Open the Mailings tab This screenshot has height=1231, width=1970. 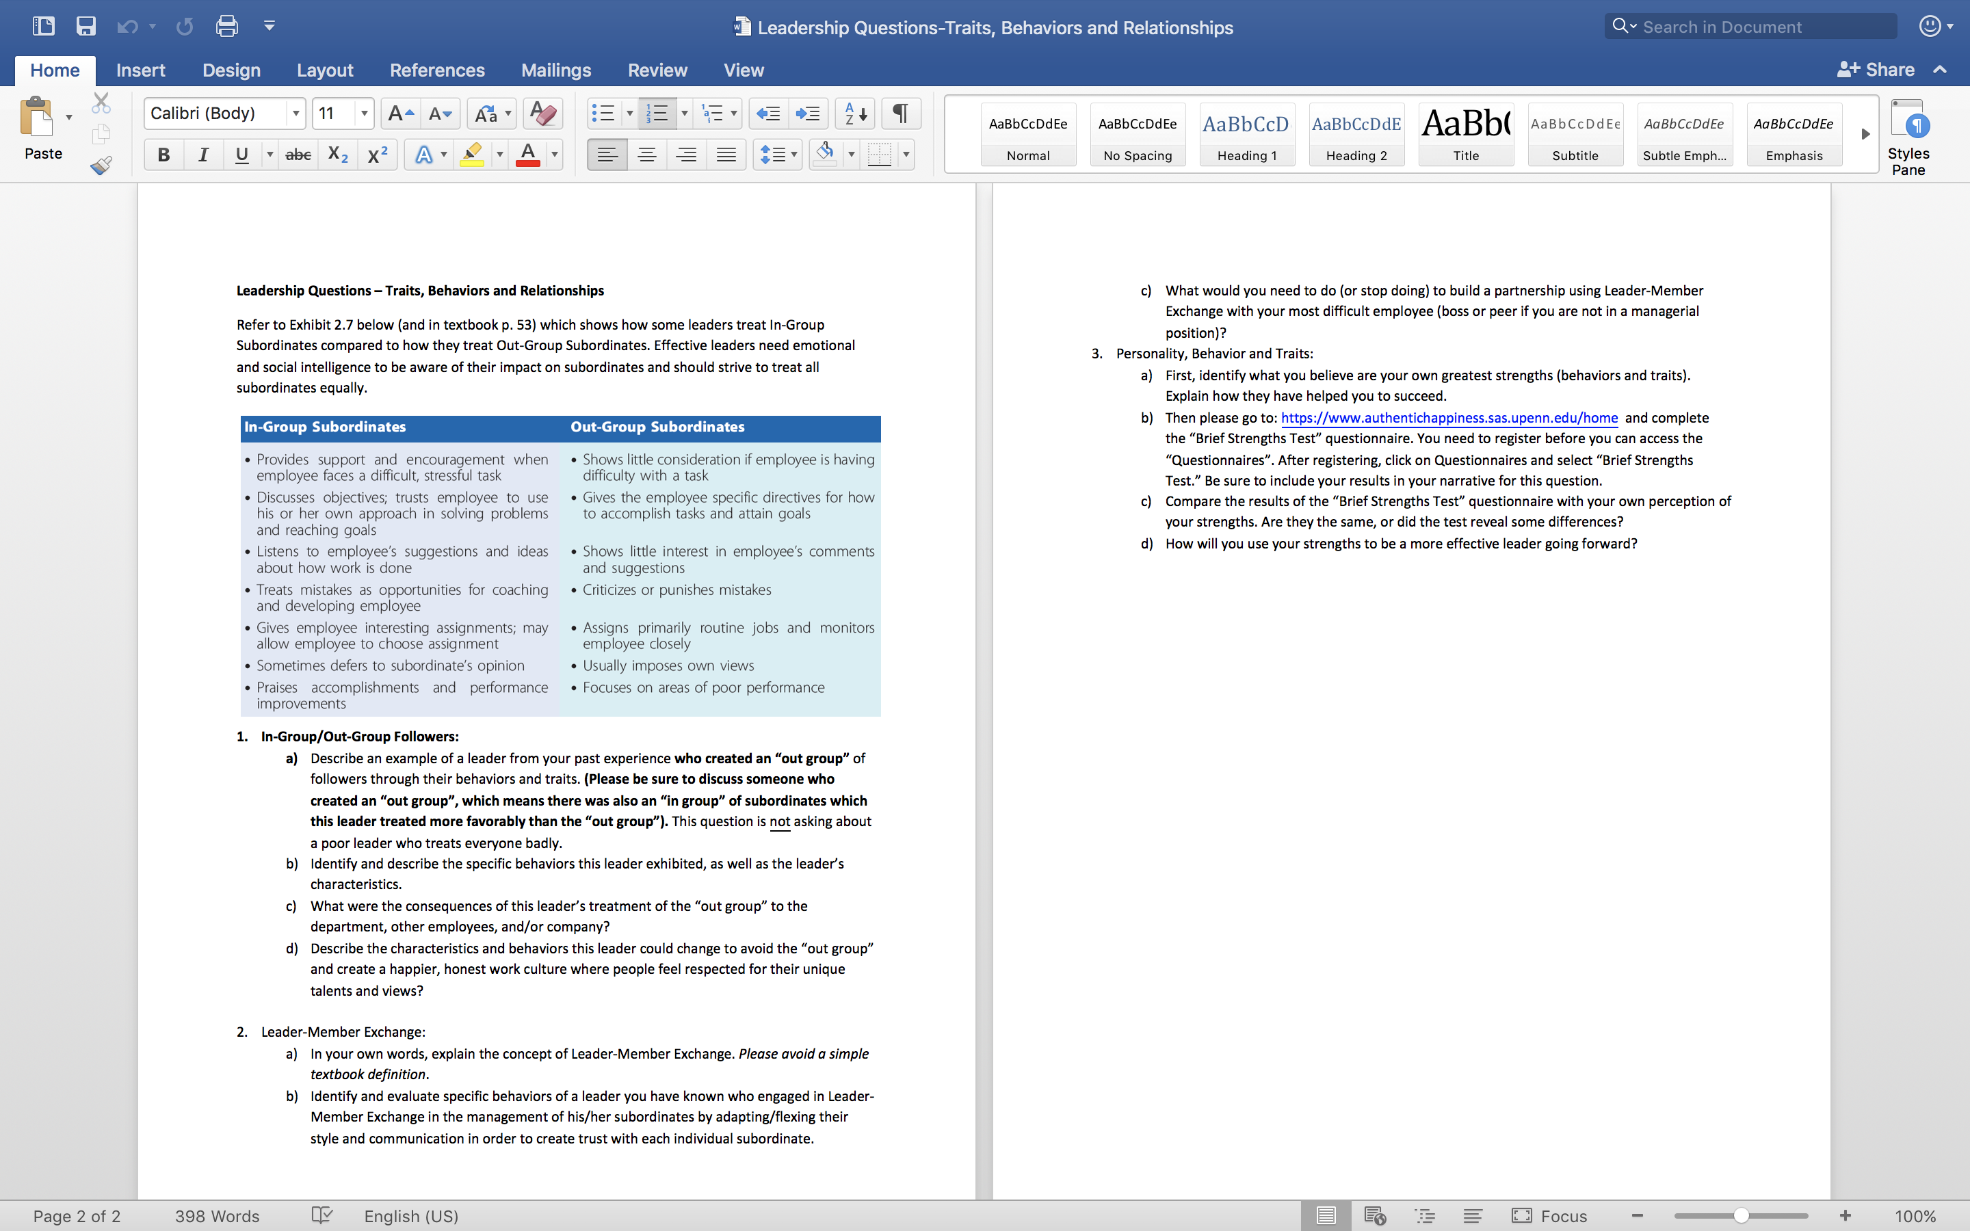pyautogui.click(x=556, y=70)
